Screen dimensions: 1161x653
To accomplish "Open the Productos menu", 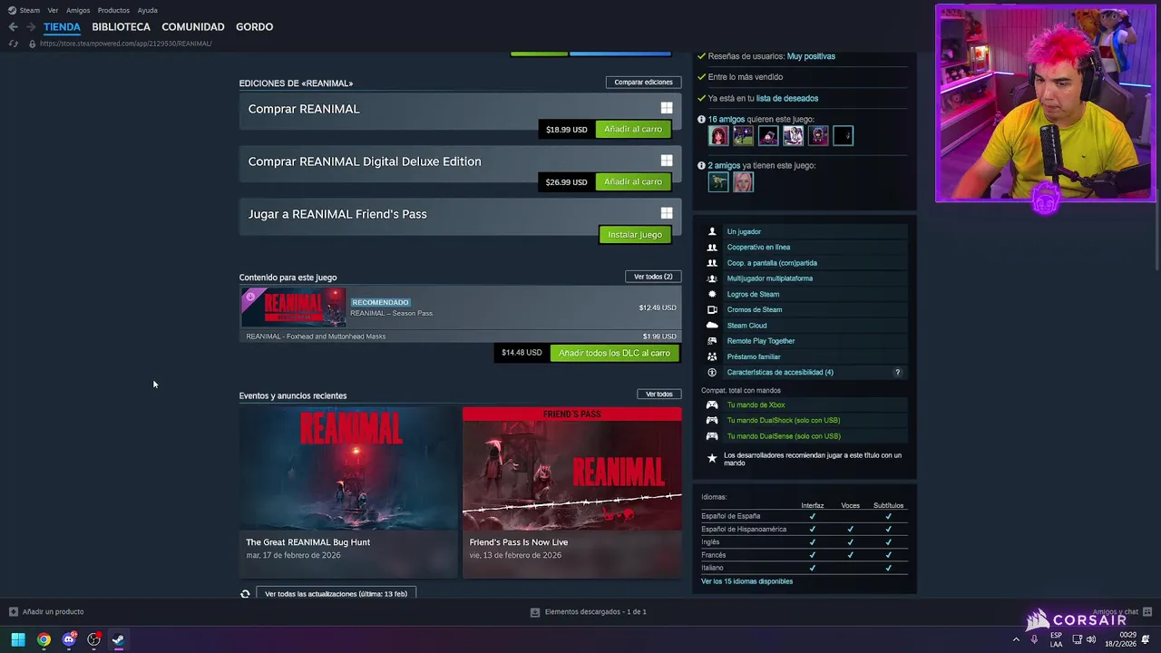I will [x=113, y=10].
